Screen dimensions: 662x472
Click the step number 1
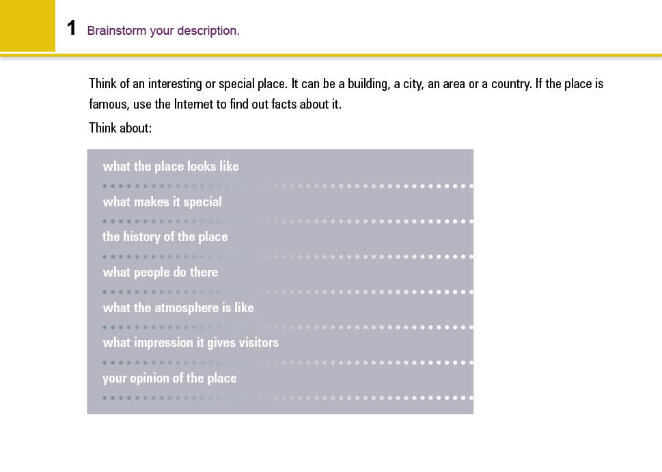pos(71,29)
